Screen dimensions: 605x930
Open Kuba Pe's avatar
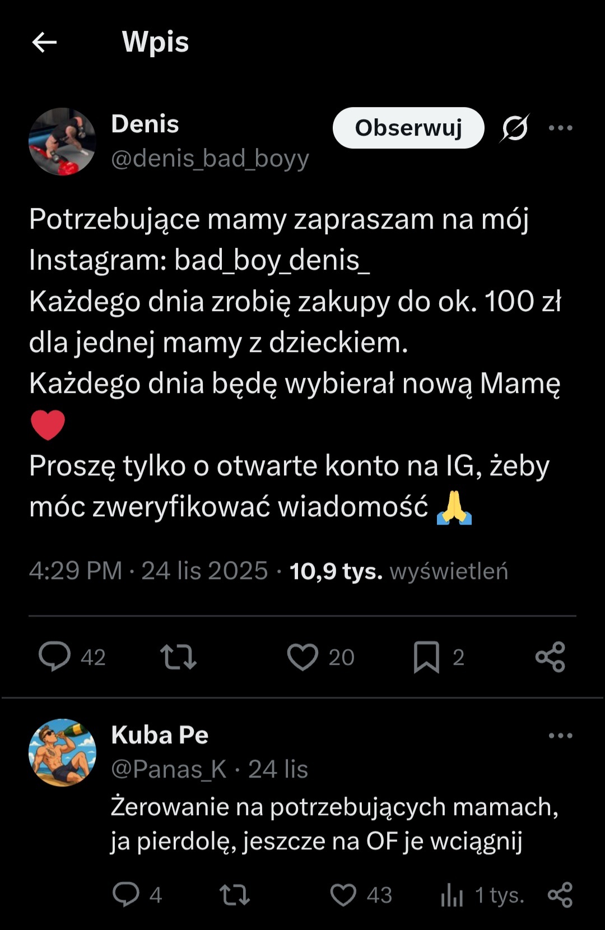point(62,752)
